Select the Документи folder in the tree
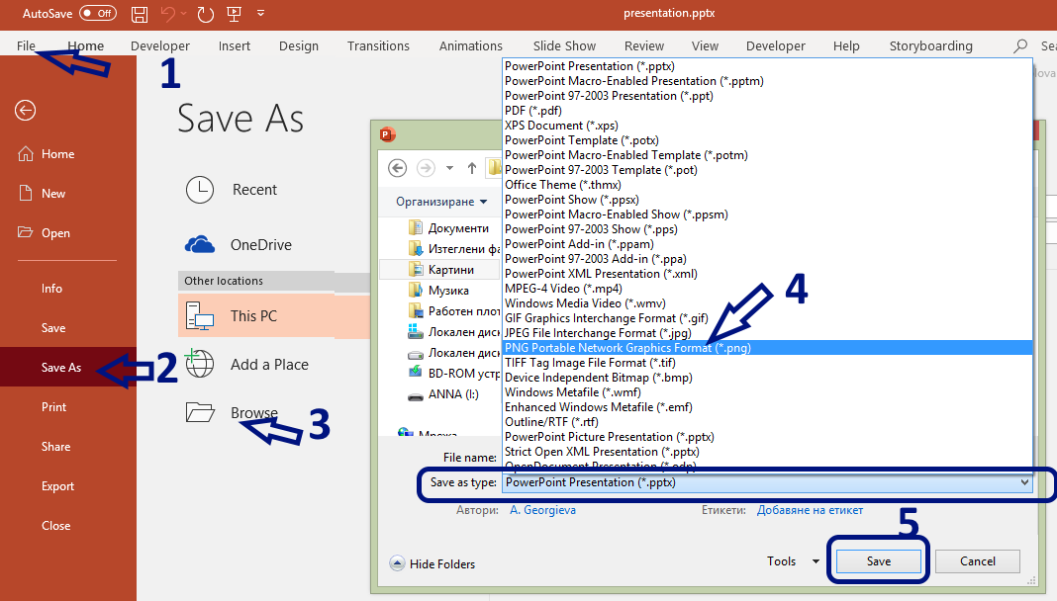 (449, 228)
